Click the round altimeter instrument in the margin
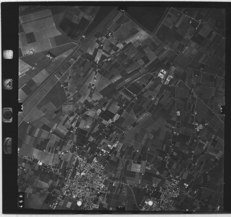 point(8,115)
